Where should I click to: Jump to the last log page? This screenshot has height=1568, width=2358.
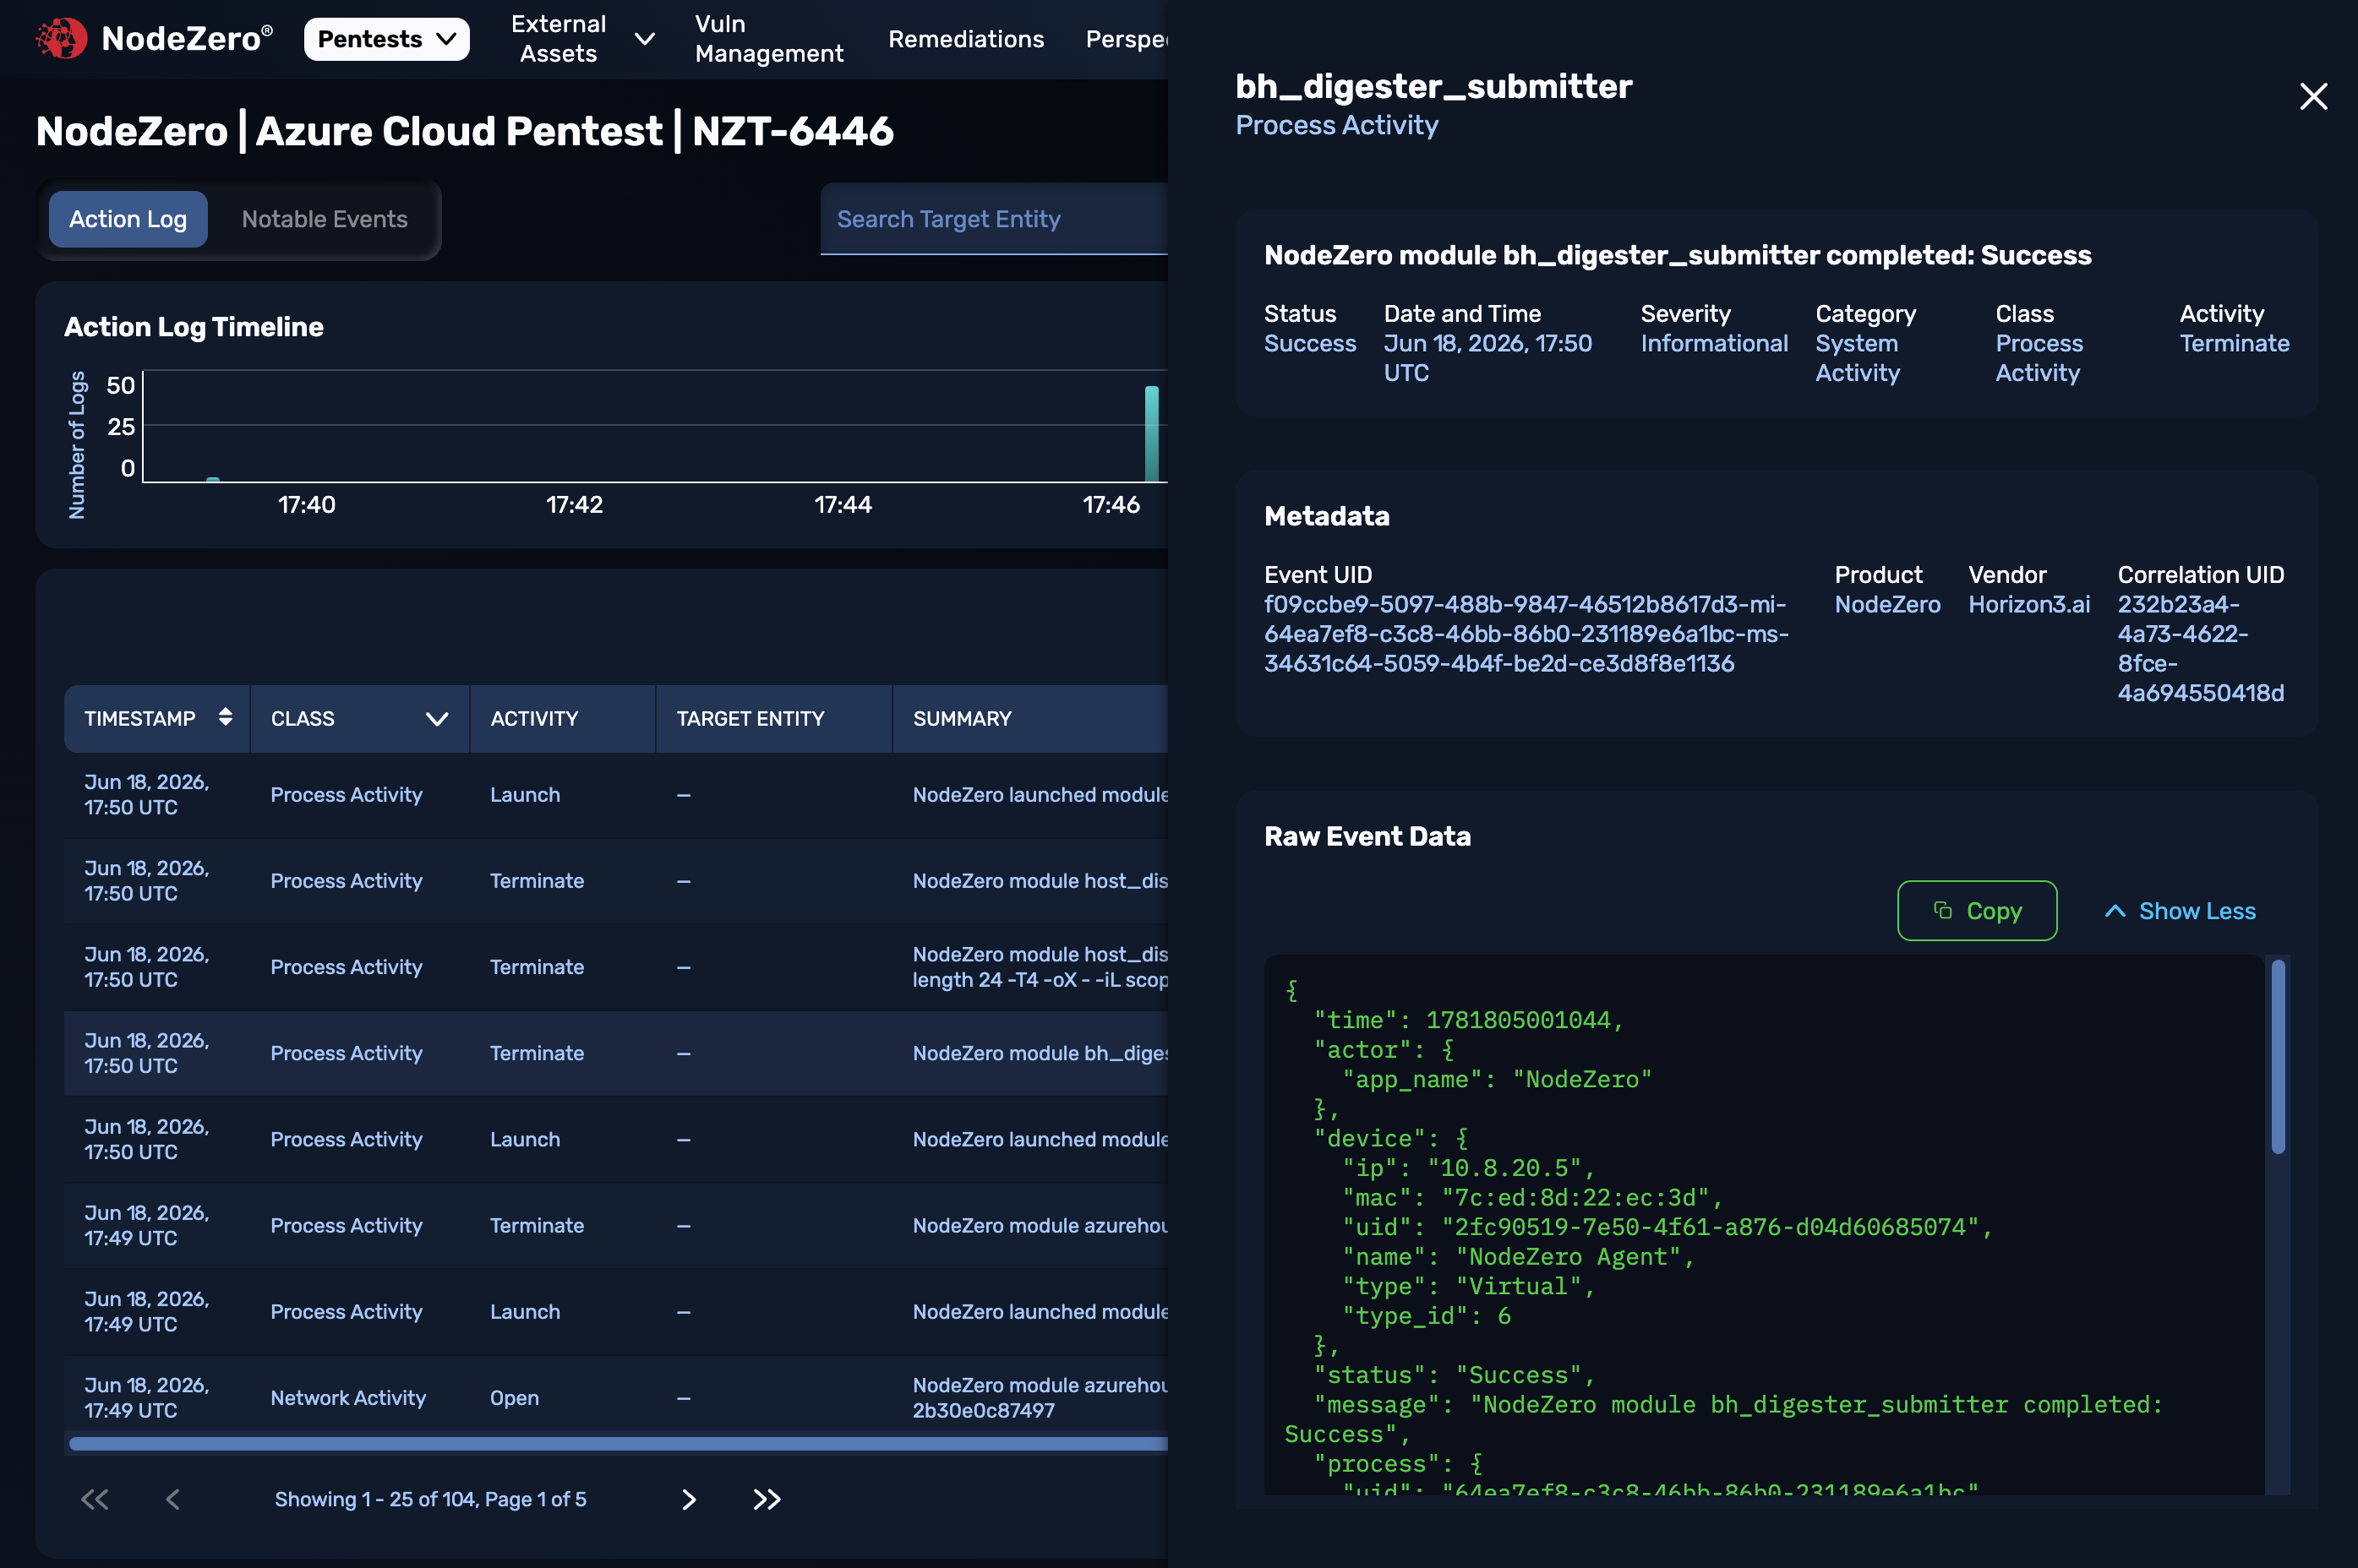tap(767, 1499)
